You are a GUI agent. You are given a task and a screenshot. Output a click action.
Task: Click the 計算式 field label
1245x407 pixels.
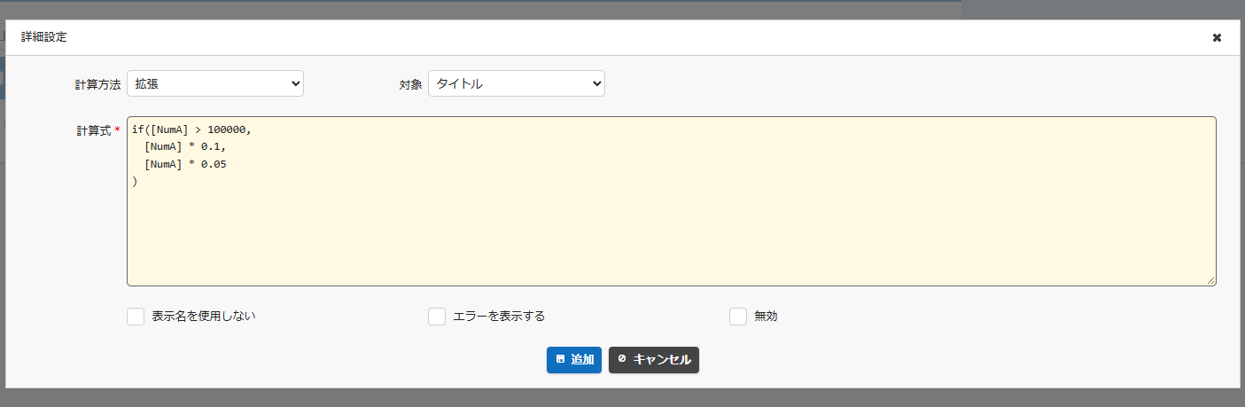point(93,130)
